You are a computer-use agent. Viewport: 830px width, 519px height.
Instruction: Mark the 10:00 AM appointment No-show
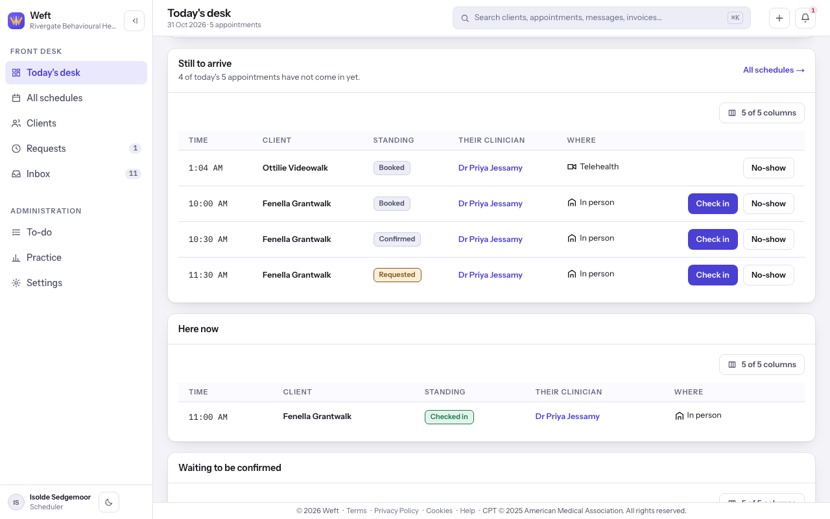coord(768,204)
